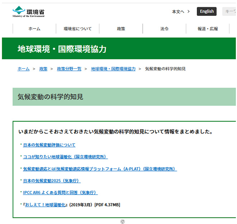Open 日本の気候変動評価について link
This screenshot has width=237, height=224.
49,145
